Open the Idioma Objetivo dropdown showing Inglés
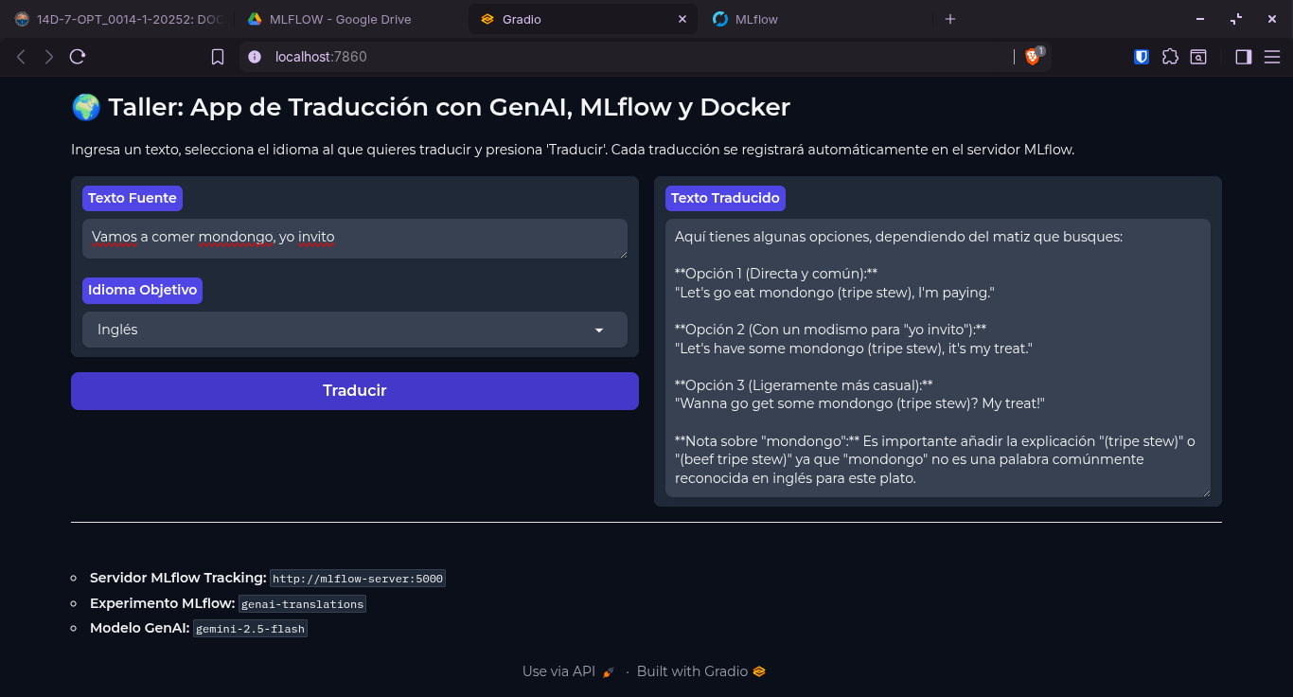The width and height of the screenshot is (1293, 697). coord(355,330)
